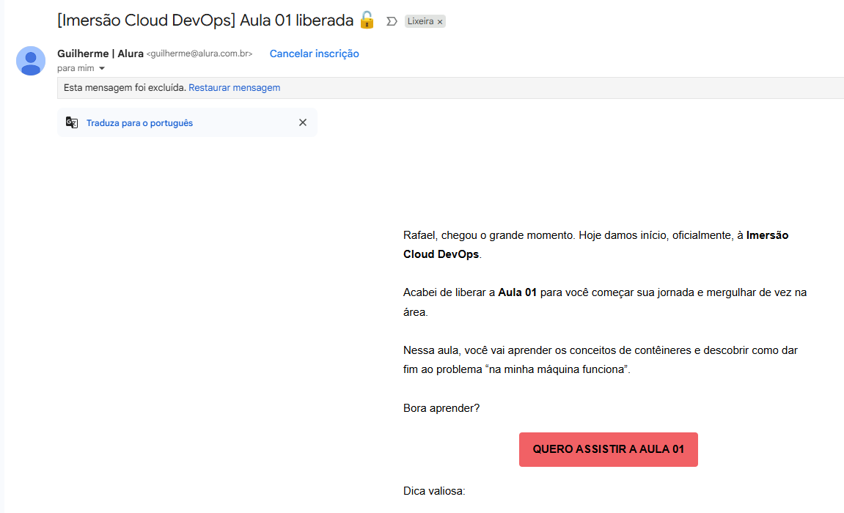Image resolution: width=844 pixels, height=513 pixels.
Task: Click the Cancelar inscrição link
Action: click(x=315, y=53)
